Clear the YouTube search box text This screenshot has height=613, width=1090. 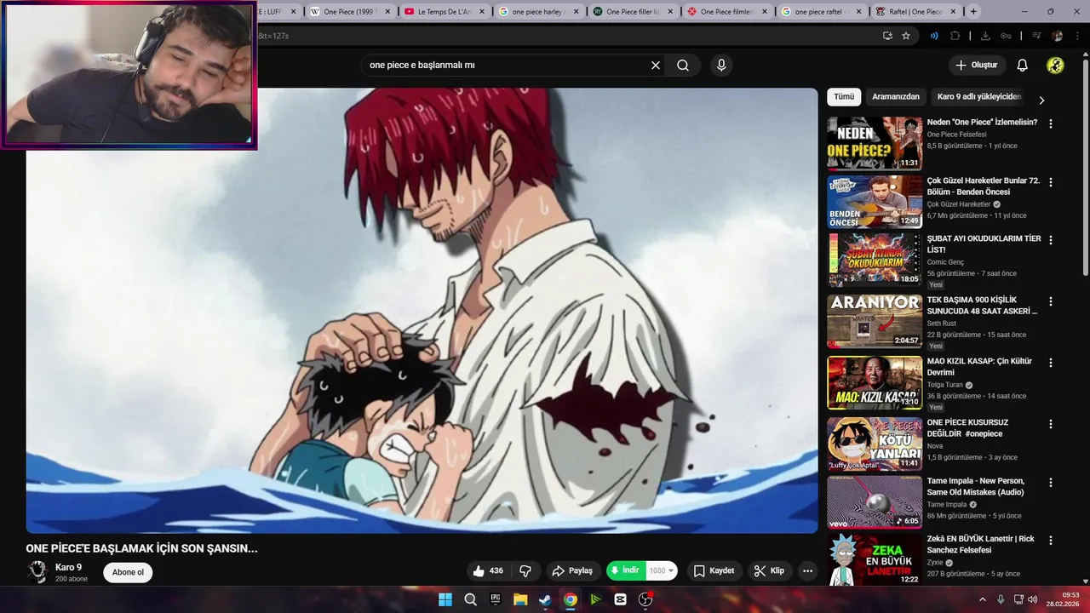tap(656, 66)
